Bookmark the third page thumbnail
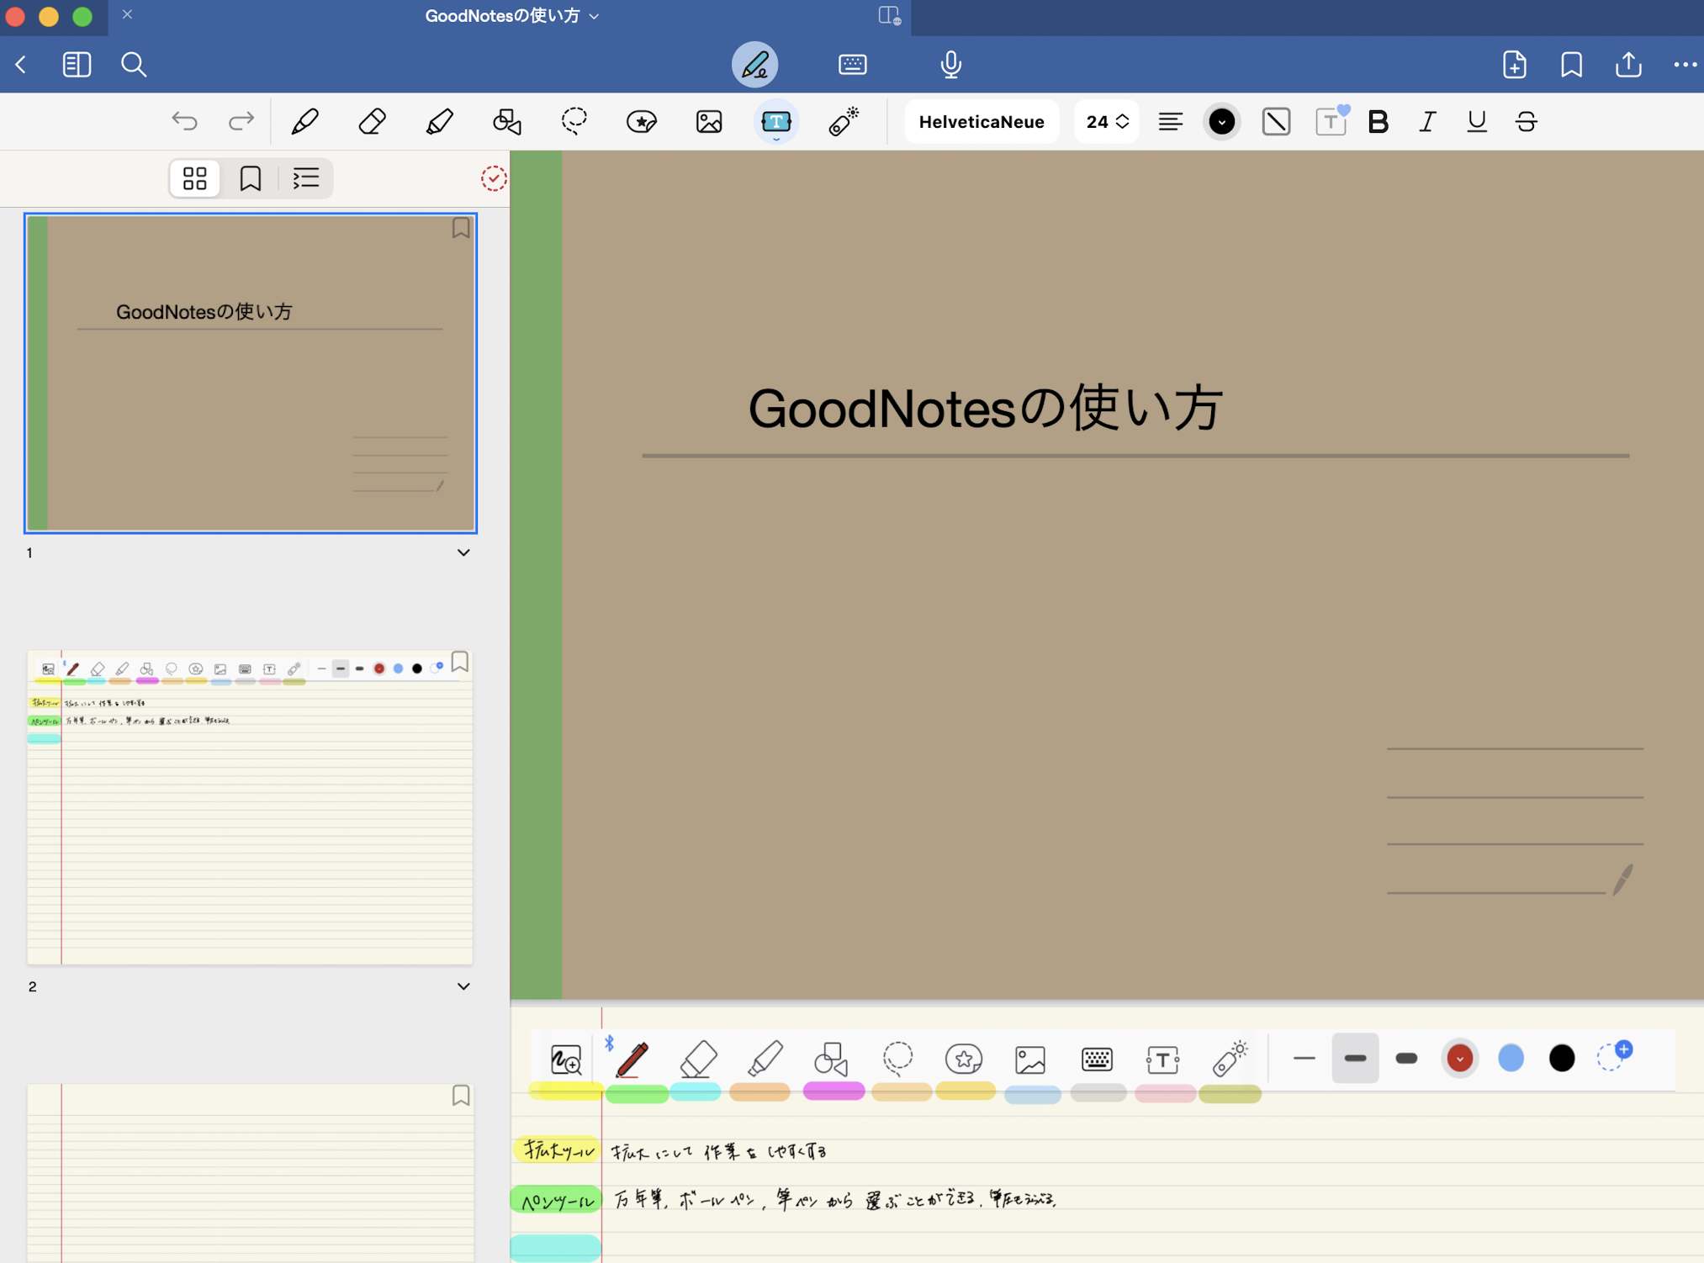 tap(461, 1095)
